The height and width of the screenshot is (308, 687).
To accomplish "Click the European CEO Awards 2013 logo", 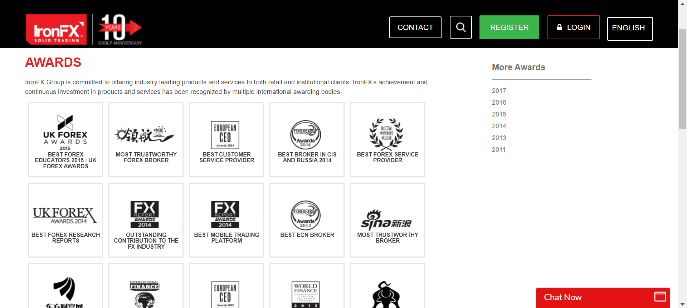I will [225, 294].
